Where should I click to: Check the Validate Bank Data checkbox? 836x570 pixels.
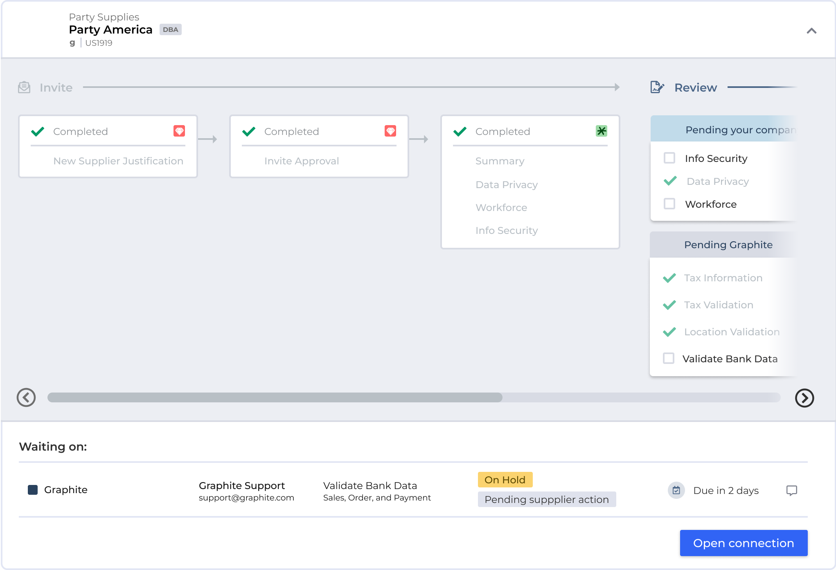click(x=669, y=359)
